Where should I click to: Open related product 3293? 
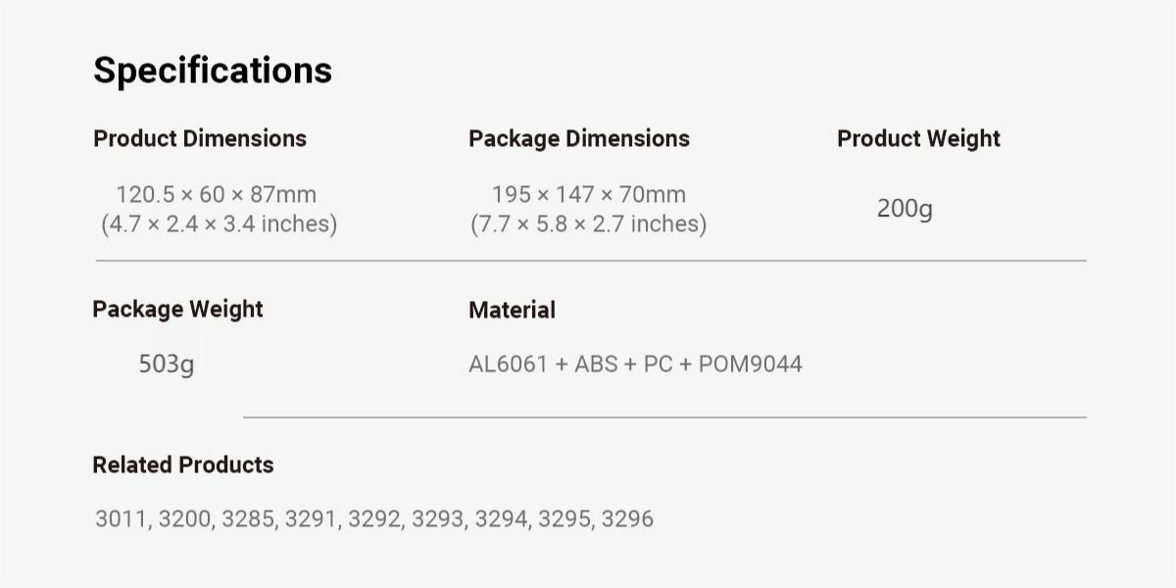(438, 519)
